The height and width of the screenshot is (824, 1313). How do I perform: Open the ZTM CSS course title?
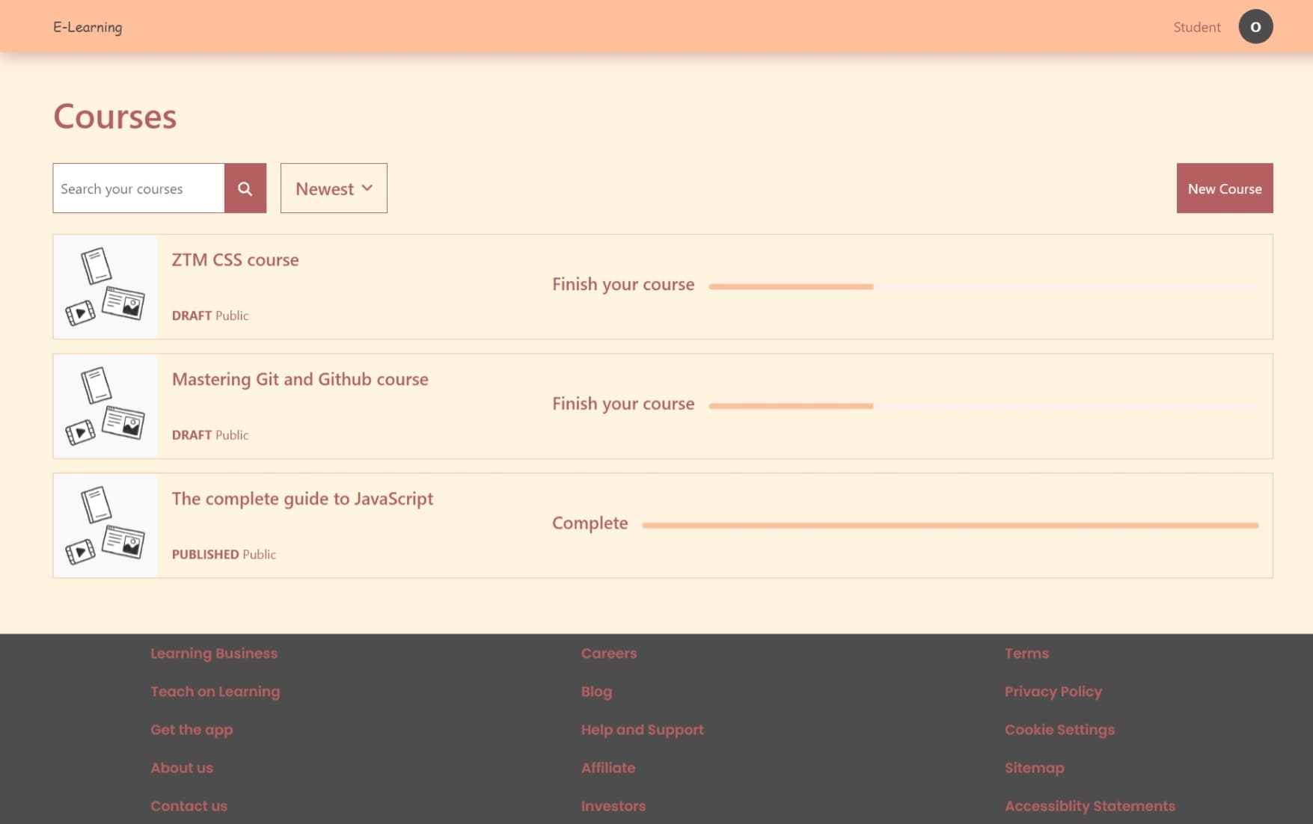point(235,260)
